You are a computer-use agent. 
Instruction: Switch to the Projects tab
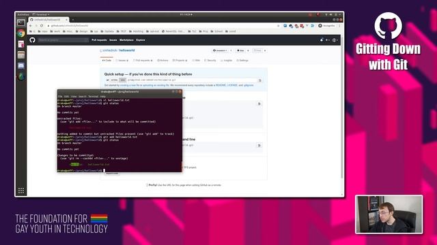tap(180, 61)
